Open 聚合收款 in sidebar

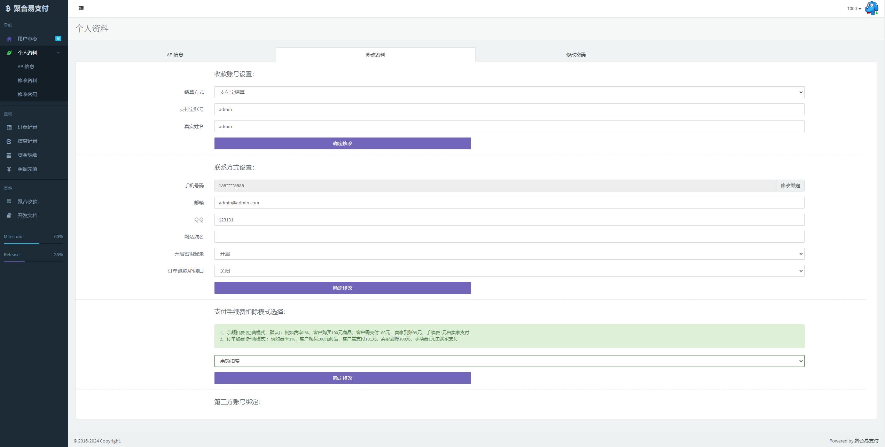click(34, 202)
